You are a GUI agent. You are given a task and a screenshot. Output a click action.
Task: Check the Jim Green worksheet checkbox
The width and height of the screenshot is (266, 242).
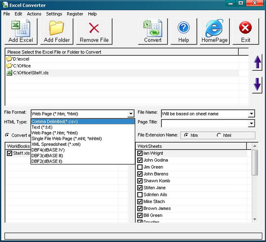click(x=140, y=167)
